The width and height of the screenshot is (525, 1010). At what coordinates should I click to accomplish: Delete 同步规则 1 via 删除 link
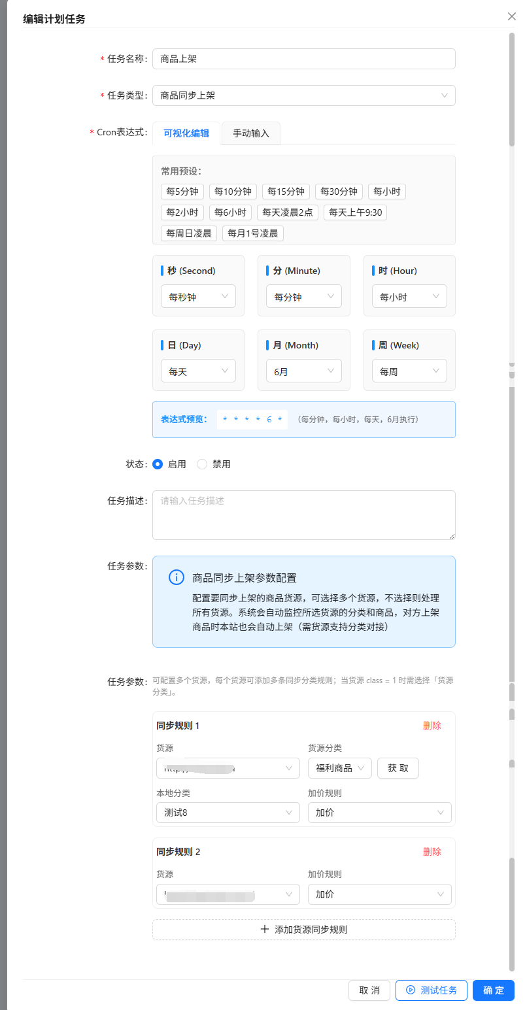(x=432, y=726)
